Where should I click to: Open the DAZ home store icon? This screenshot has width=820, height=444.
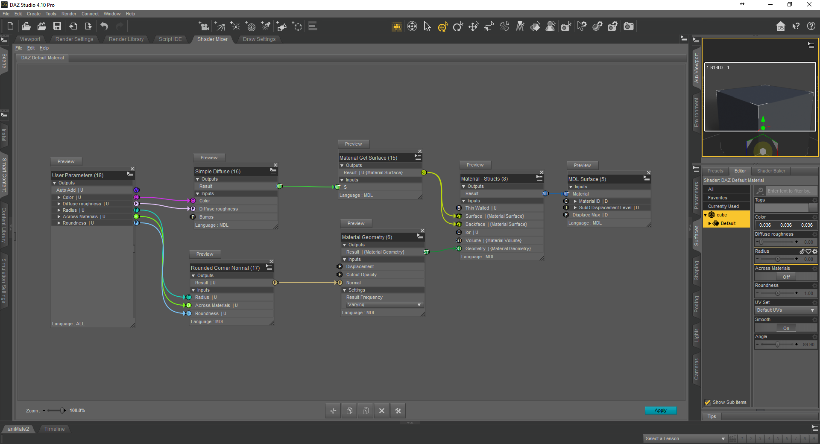click(x=780, y=26)
